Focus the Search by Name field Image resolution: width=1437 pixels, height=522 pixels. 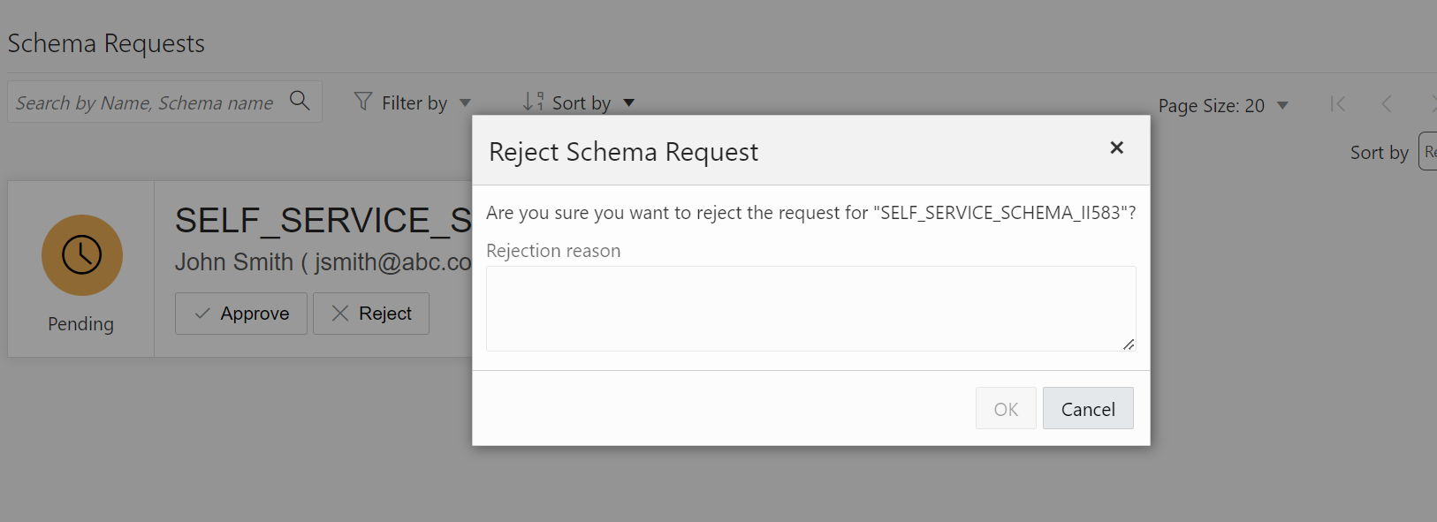pos(145,103)
